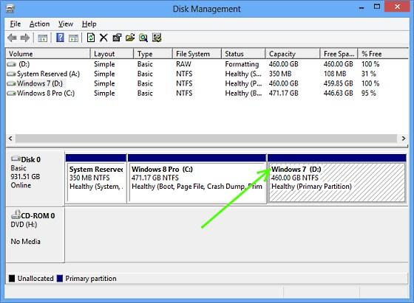This screenshot has width=414, height=303.
Task: Sort by the File System column header
Action: [x=197, y=54]
